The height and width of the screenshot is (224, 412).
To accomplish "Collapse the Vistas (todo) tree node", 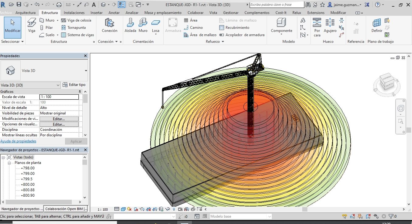I will pos(3,157).
